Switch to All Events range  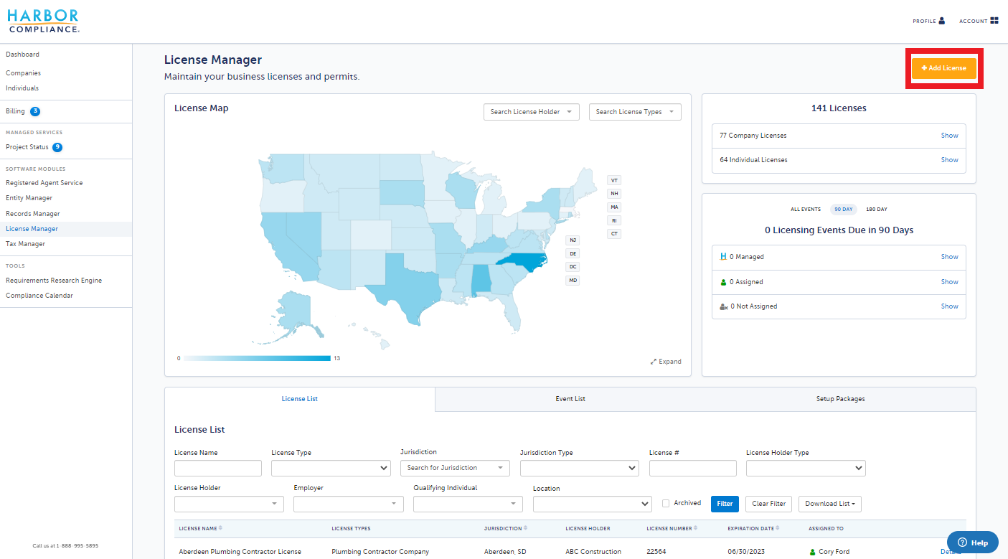[806, 210]
